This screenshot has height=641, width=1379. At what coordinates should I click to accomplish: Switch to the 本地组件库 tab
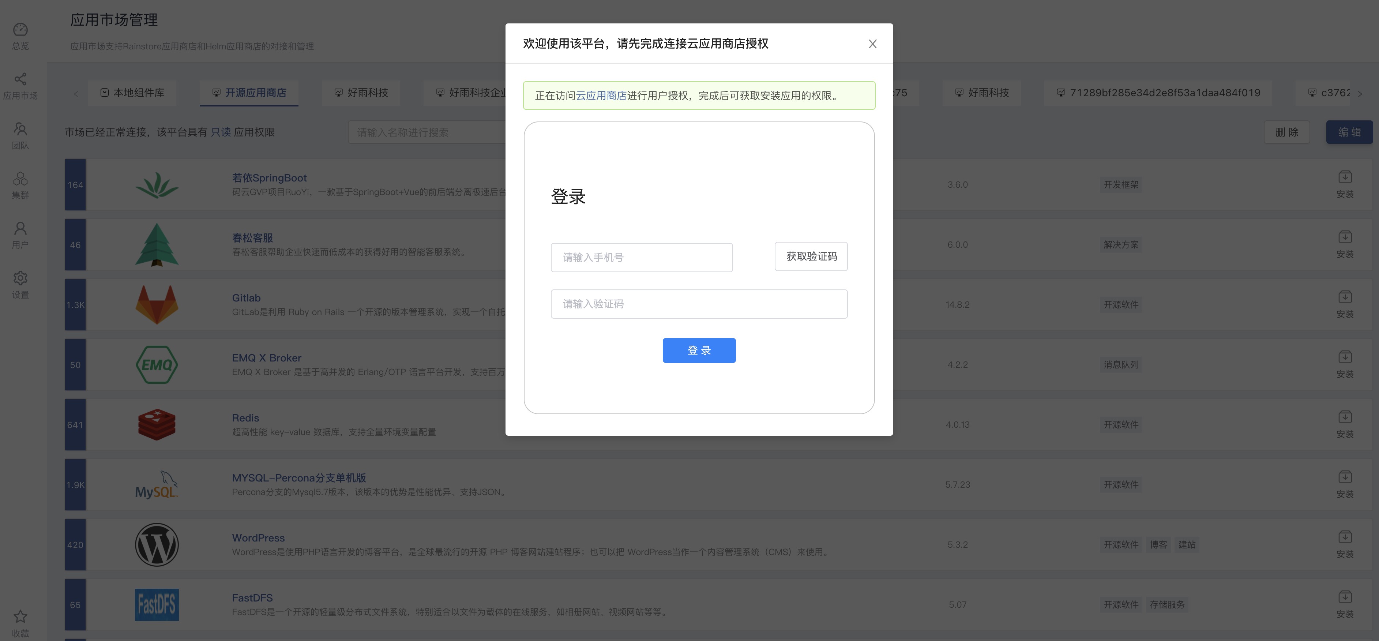pos(132,92)
